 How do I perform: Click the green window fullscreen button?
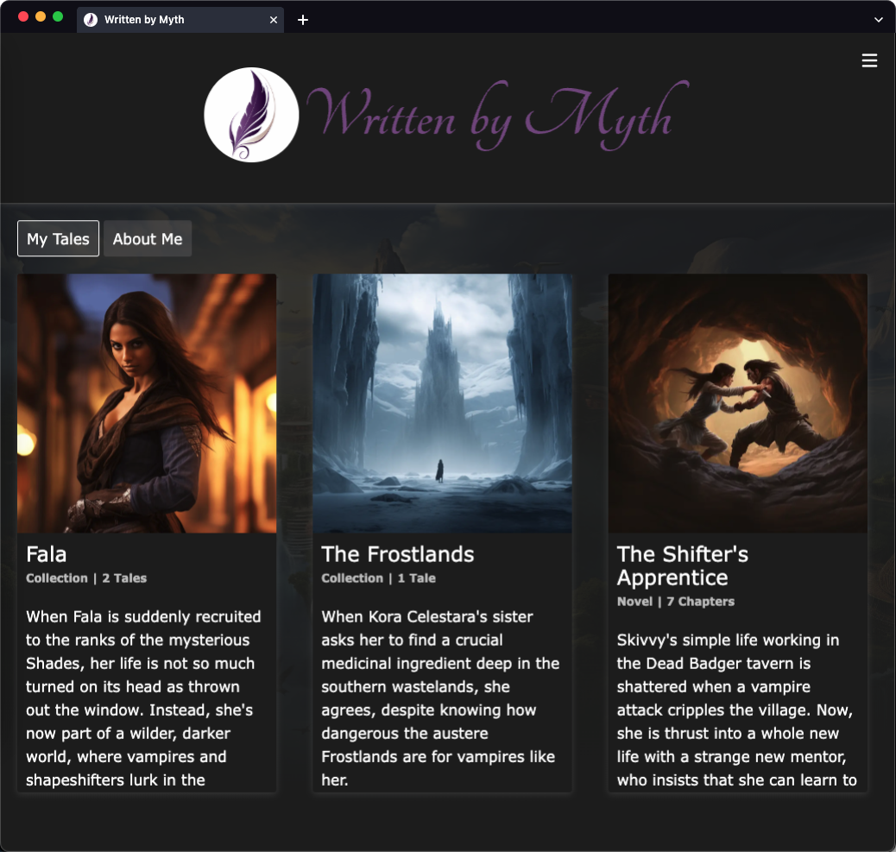click(x=58, y=16)
